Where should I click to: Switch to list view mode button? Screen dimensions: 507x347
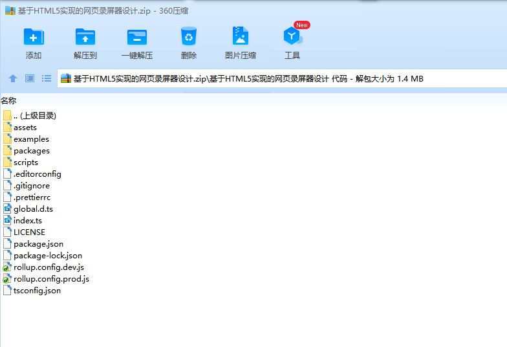click(x=47, y=78)
